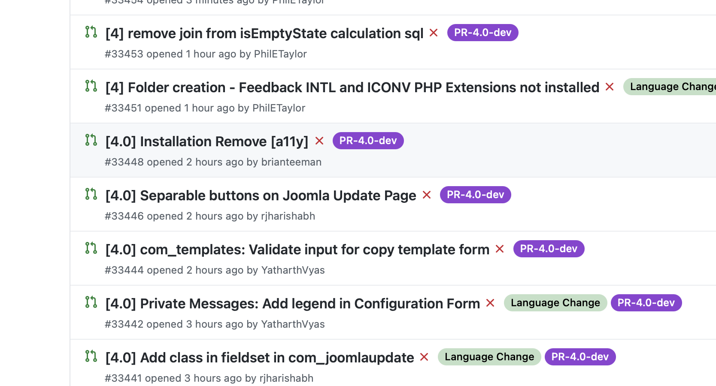The height and width of the screenshot is (386, 716).
Task: Click Language Change label on Private Messages PR
Action: coord(555,303)
